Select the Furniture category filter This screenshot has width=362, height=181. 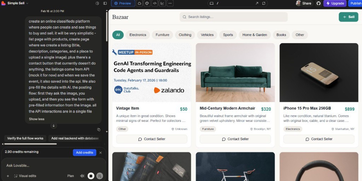coord(163,35)
